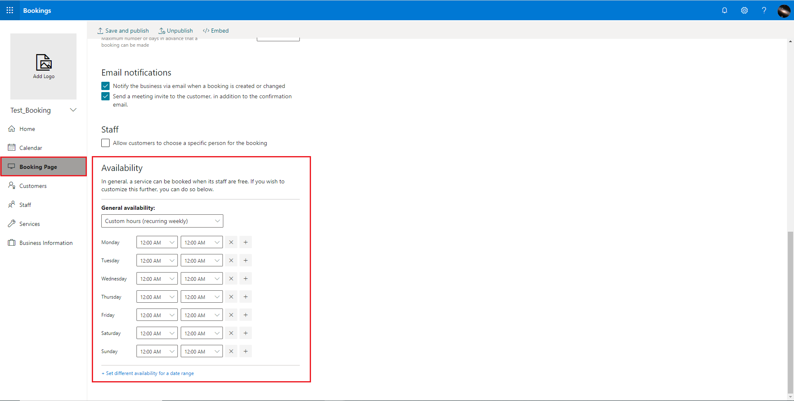Remove Tuesday hours with the X icon
The height and width of the screenshot is (401, 794).
(231, 261)
